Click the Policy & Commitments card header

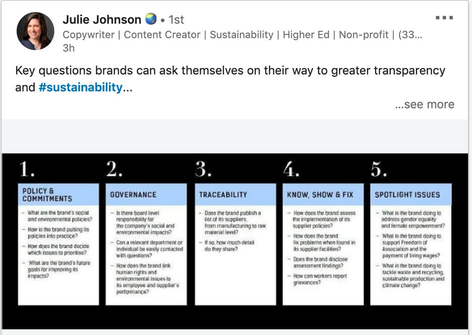(x=58, y=195)
